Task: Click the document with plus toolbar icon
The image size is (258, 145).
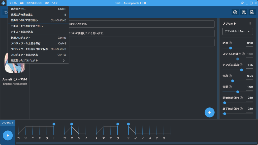Action: pos(244,12)
